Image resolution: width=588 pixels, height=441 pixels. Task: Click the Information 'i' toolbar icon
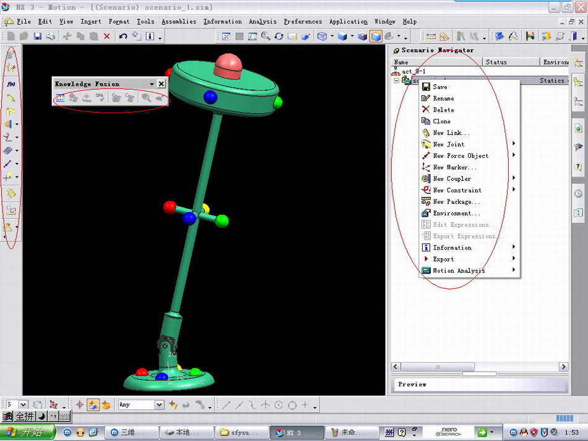click(150, 36)
